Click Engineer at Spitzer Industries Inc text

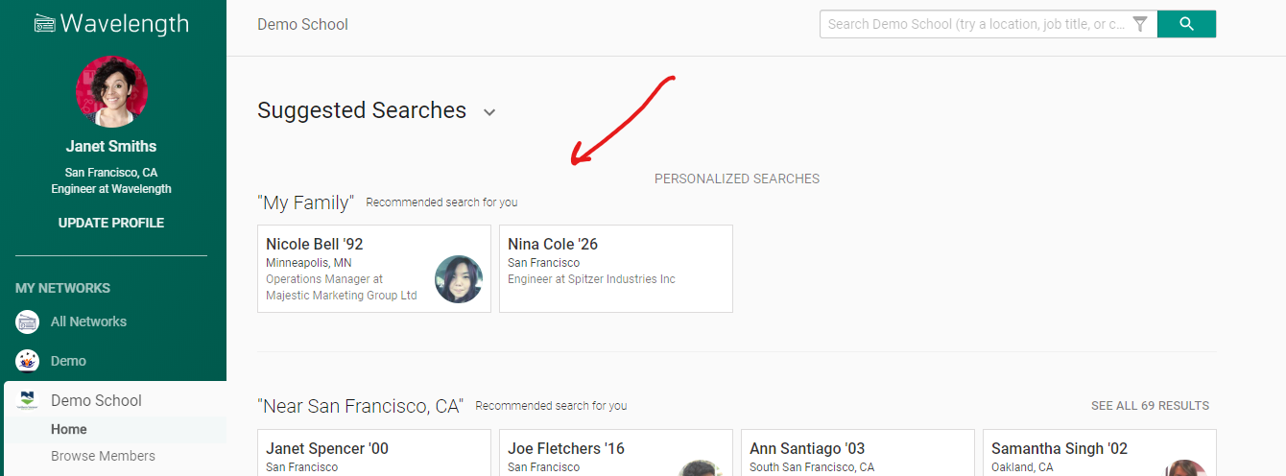pyautogui.click(x=591, y=279)
